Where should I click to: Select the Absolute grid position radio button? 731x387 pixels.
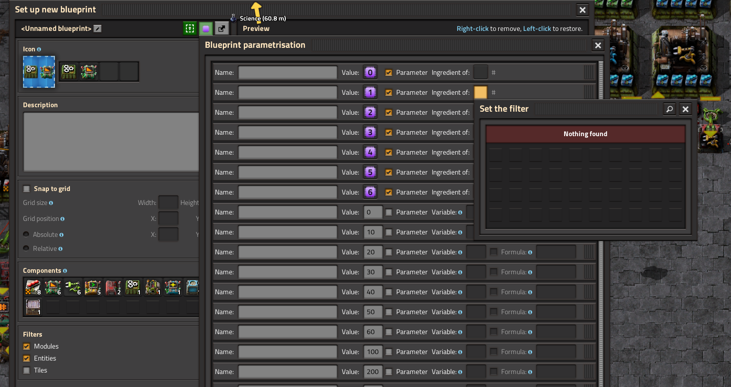pyautogui.click(x=26, y=234)
